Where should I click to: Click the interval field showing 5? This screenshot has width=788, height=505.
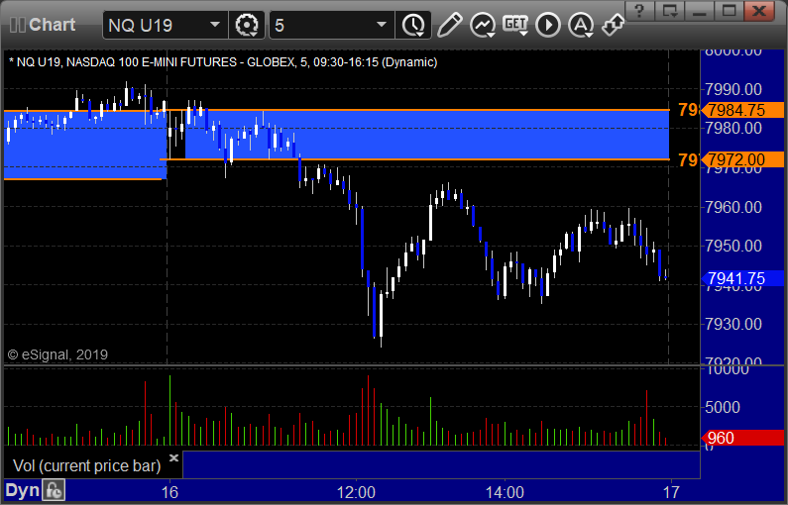pyautogui.click(x=332, y=25)
